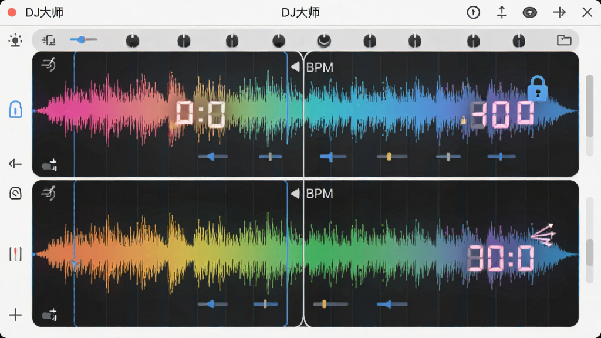
Task: Click the effects icon at lower deck's top-left
Action: click(x=49, y=193)
